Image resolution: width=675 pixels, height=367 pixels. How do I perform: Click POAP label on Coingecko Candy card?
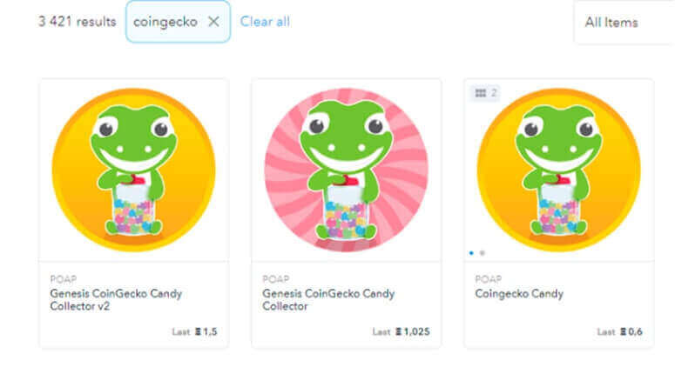pos(488,279)
